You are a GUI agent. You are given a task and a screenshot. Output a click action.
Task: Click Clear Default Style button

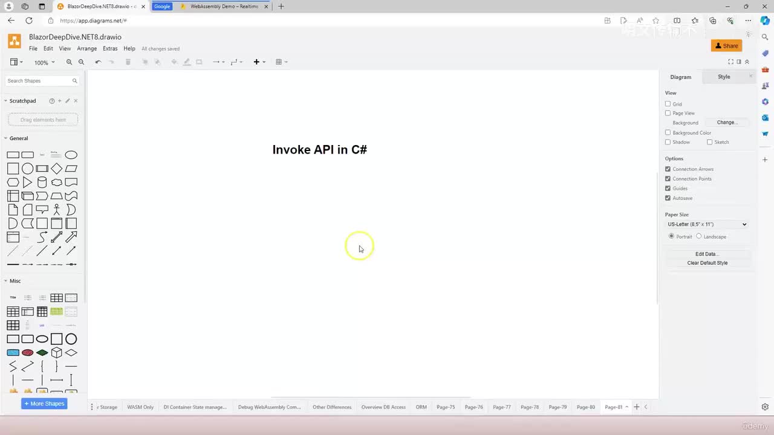coord(707,263)
